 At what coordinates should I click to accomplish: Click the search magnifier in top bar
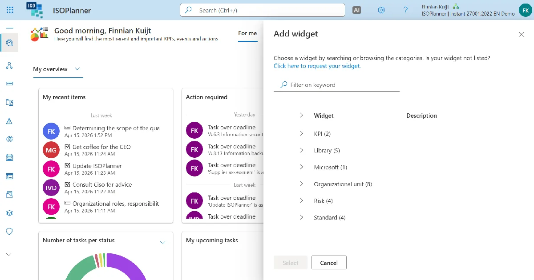tap(189, 10)
